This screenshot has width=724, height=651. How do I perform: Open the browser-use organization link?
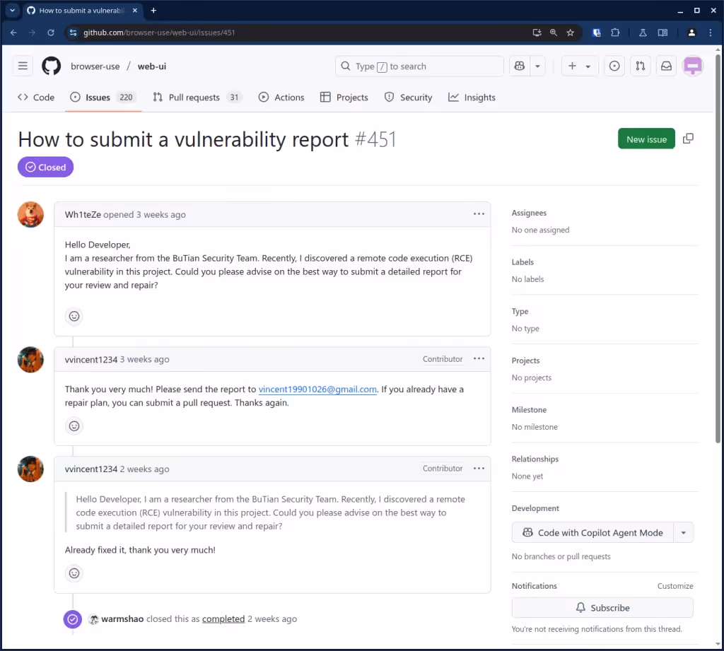[95, 66]
